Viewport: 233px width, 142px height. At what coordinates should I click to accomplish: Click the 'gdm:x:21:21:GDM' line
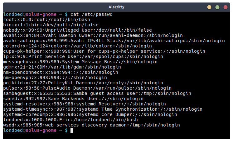tap(62, 67)
